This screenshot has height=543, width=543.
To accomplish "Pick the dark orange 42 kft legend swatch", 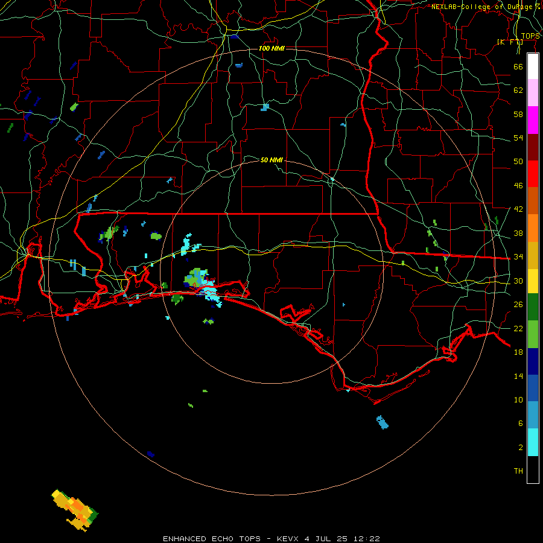I will pyautogui.click(x=533, y=201).
